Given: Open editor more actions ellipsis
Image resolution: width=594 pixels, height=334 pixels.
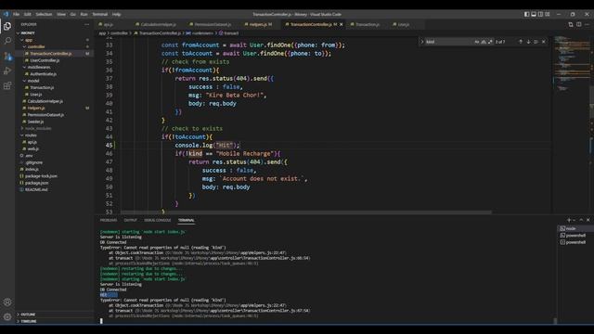Looking at the screenshot, I should point(588,24).
